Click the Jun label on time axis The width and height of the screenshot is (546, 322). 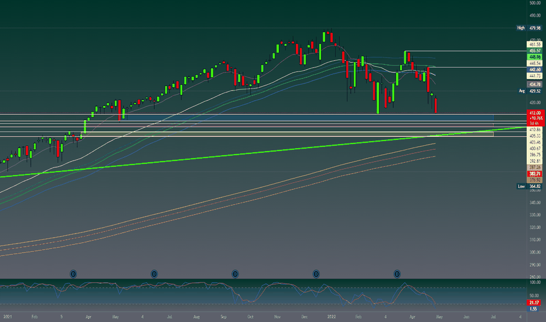click(466, 317)
